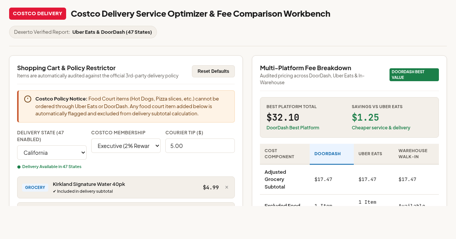Click Kirkland Signature Water 40pk item name
456x239 pixels.
click(x=89, y=184)
